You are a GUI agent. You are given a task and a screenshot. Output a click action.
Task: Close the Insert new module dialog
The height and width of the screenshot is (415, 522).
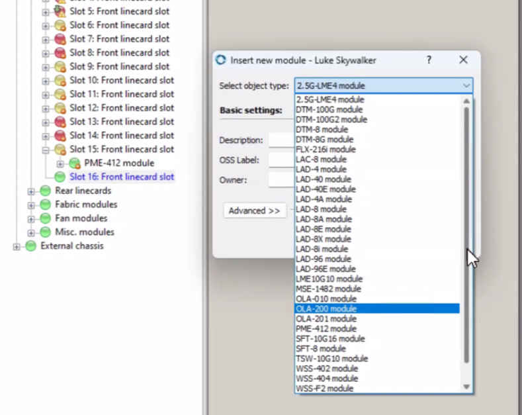coord(463,60)
